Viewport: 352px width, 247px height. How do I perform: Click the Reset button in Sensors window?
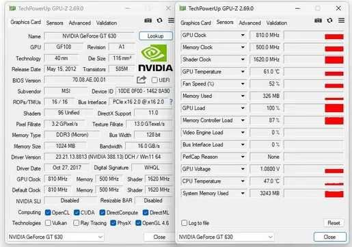click(x=334, y=223)
